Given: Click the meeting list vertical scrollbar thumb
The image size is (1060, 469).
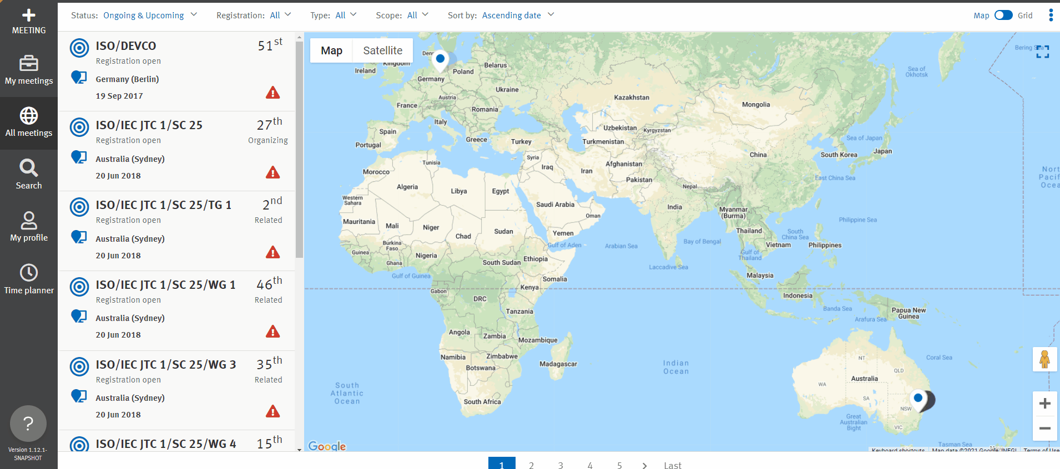Looking at the screenshot, I should 300,150.
